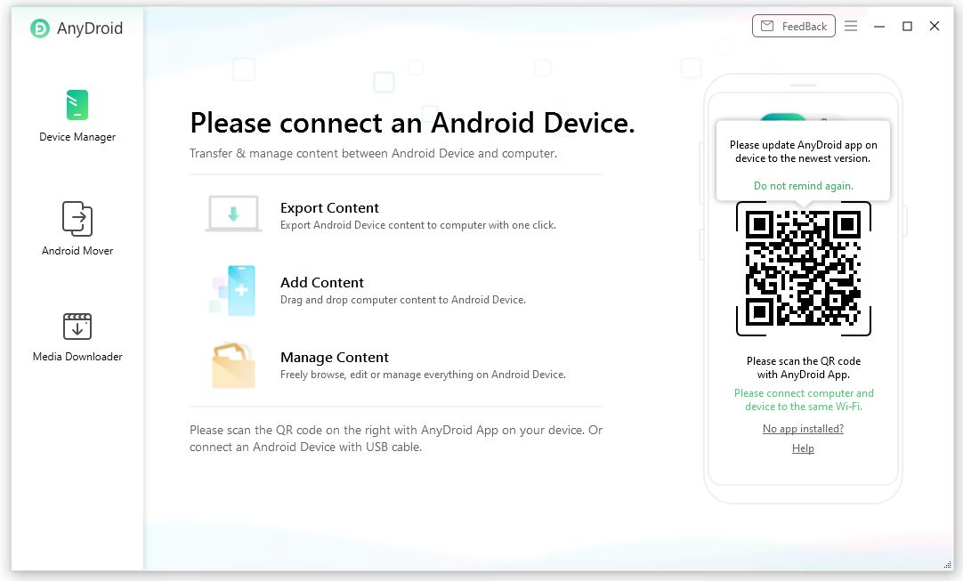963x581 pixels.
Task: Open the hamburger menu
Action: point(851,26)
